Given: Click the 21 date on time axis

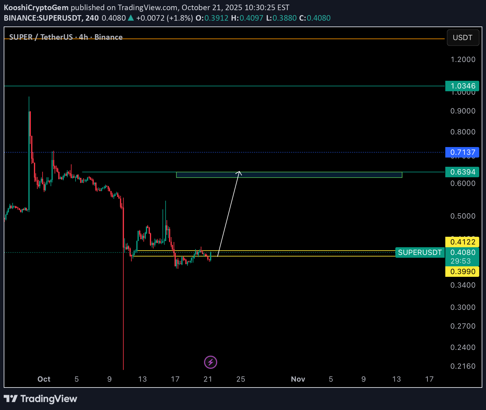Looking at the screenshot, I should 208,379.
